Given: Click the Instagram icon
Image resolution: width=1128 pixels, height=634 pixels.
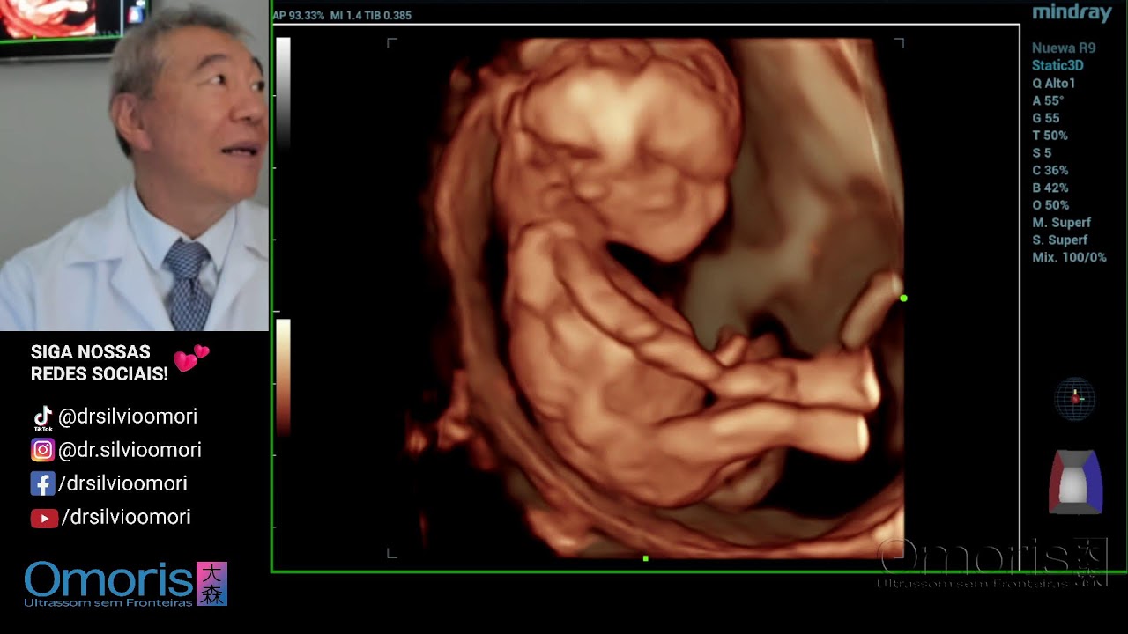Looking at the screenshot, I should [42, 450].
